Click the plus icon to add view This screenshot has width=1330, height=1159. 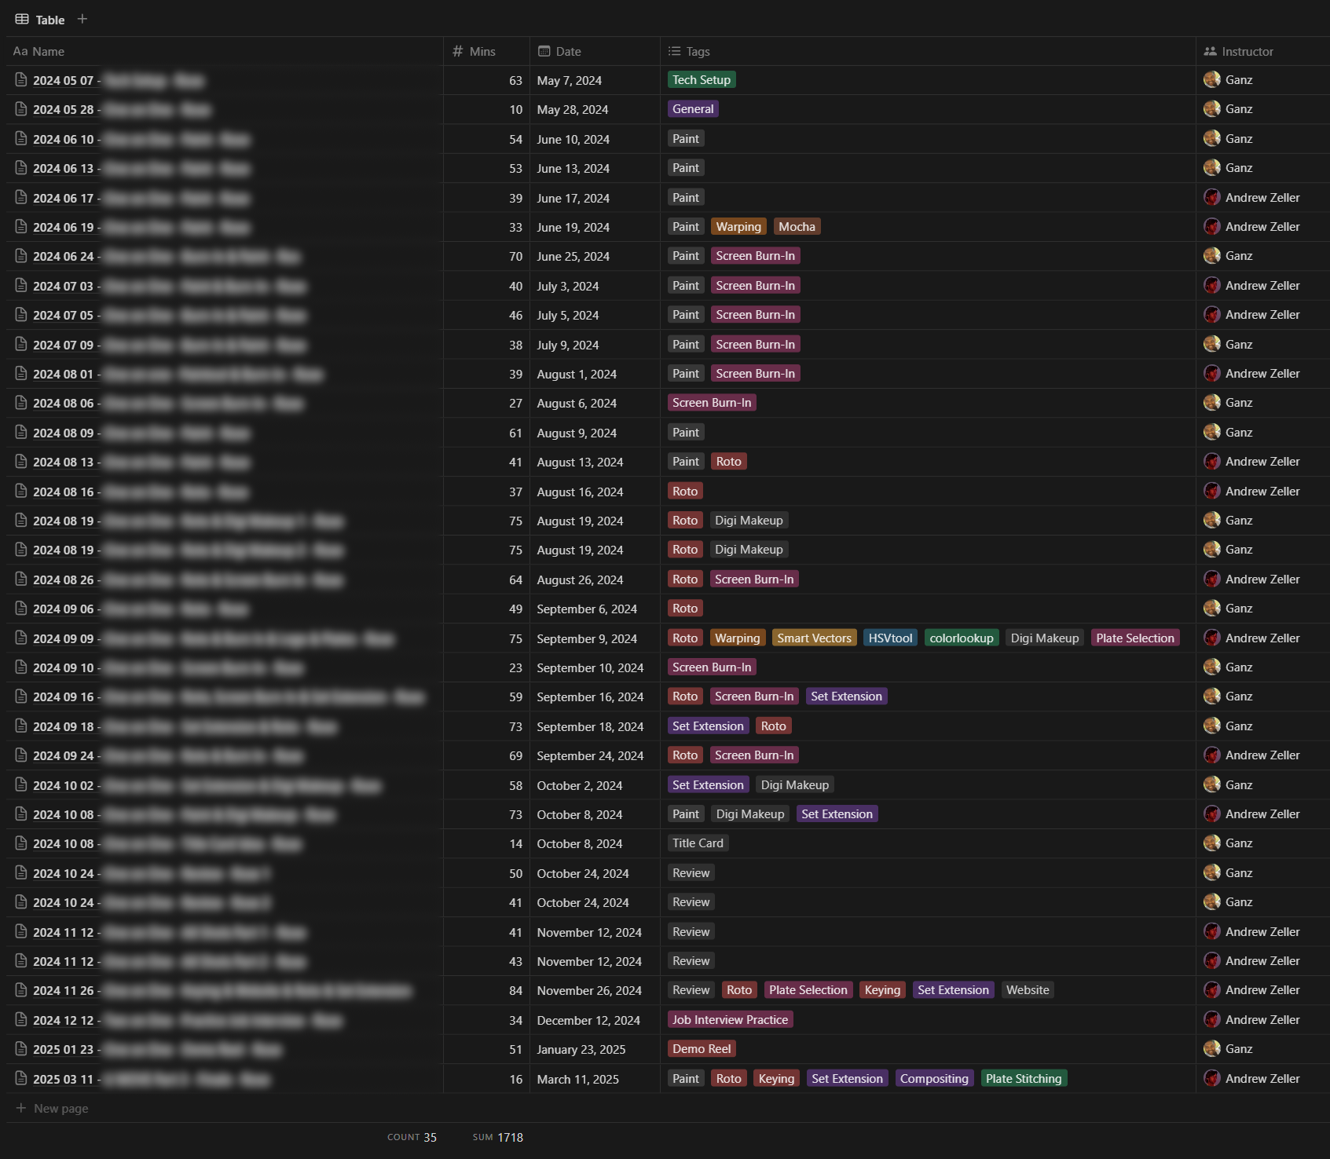pyautogui.click(x=82, y=19)
